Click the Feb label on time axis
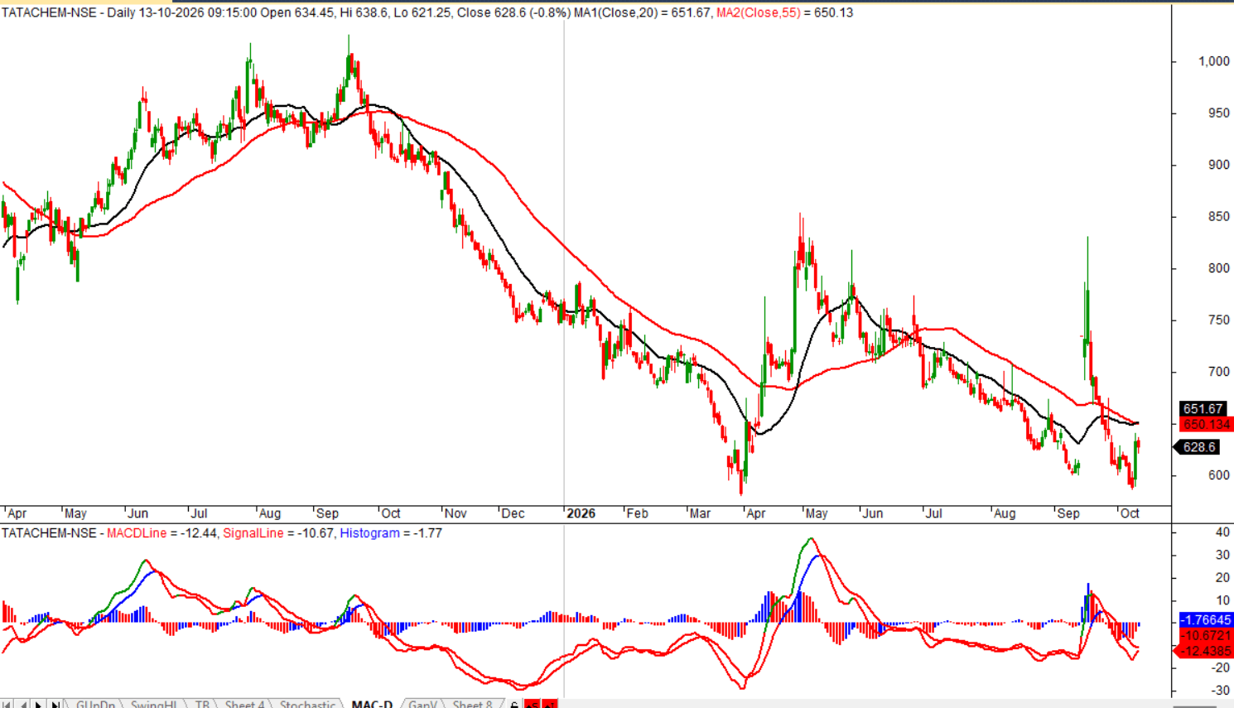 [637, 513]
